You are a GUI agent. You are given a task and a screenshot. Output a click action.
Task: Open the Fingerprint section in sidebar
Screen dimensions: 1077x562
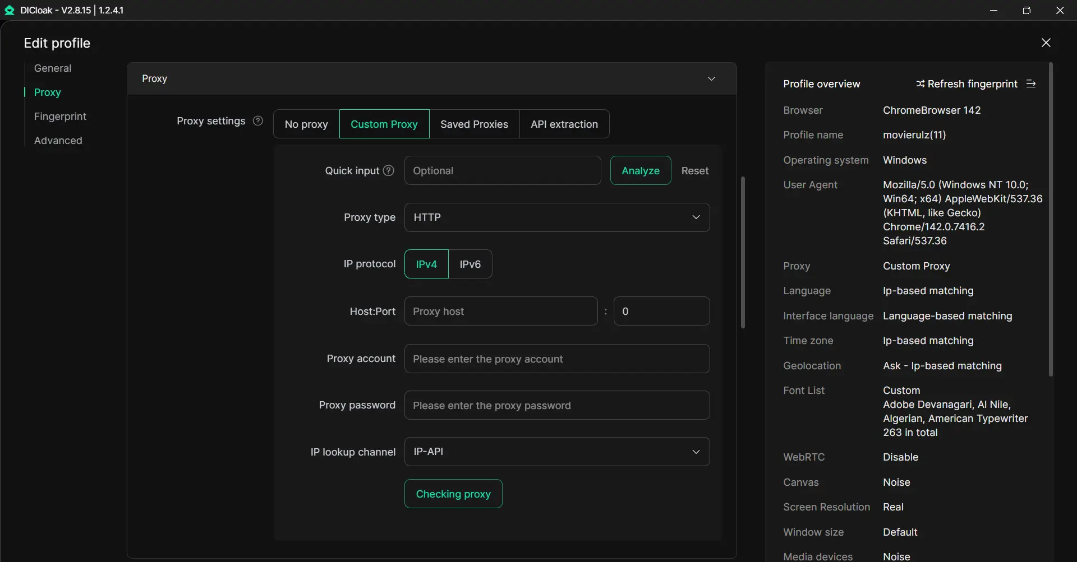(x=60, y=117)
